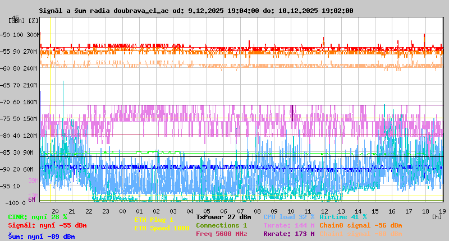This screenshot has width=449, height=241.
Task: Select the Freq 5600 MHz label
Action: point(221,234)
